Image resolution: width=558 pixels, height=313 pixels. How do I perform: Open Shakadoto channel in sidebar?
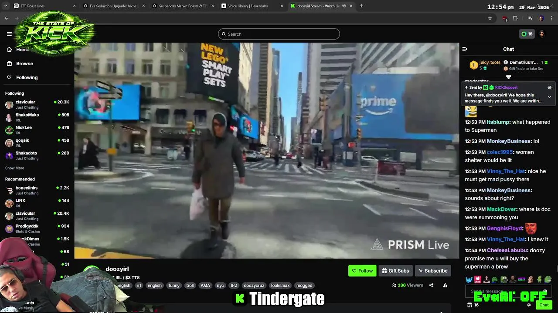[37, 156]
